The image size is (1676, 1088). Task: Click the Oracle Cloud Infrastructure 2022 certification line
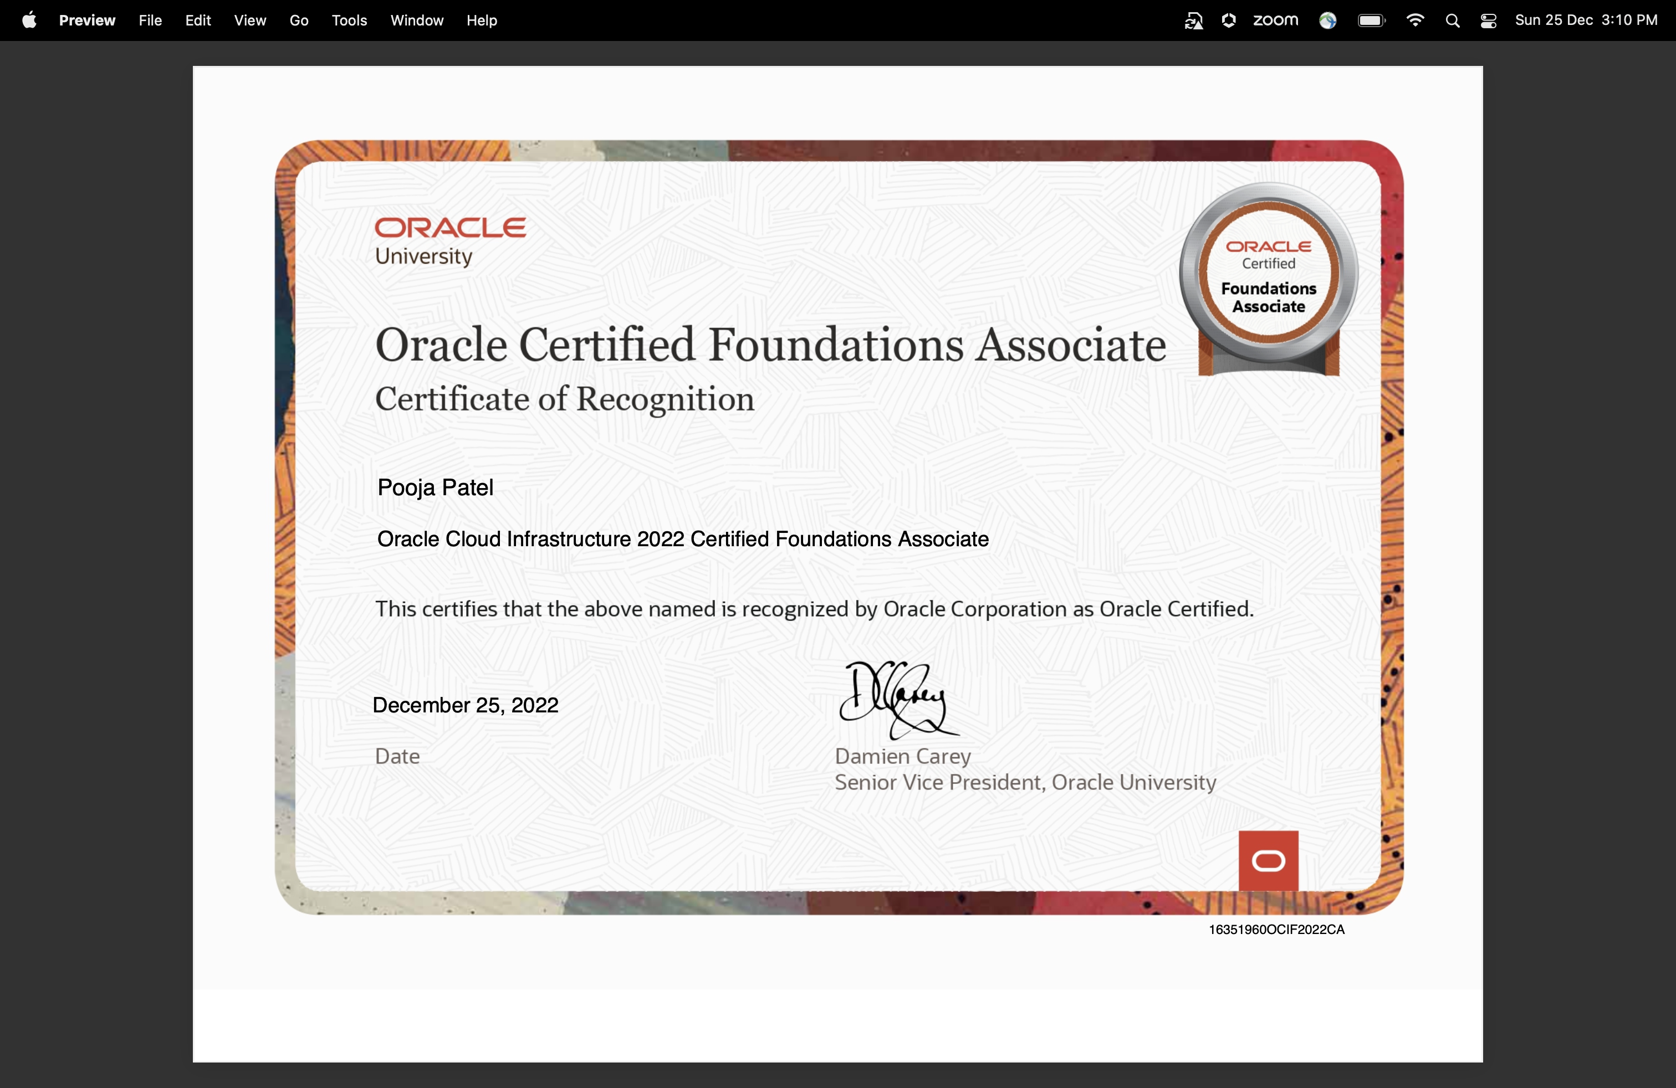click(683, 539)
